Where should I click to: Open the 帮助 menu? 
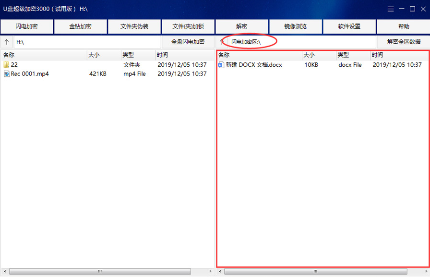(404, 26)
